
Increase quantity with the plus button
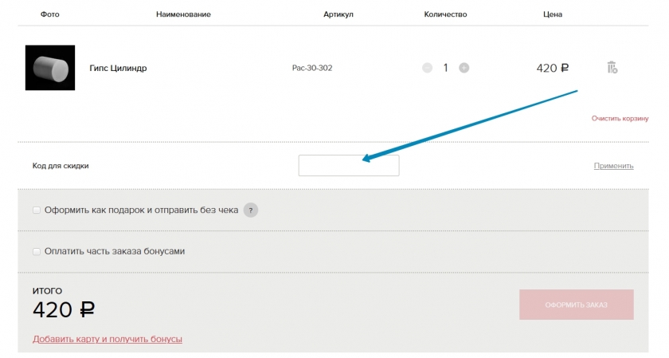[x=464, y=68]
